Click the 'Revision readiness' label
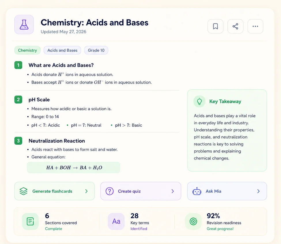This screenshot has width=281, height=244. (224, 223)
